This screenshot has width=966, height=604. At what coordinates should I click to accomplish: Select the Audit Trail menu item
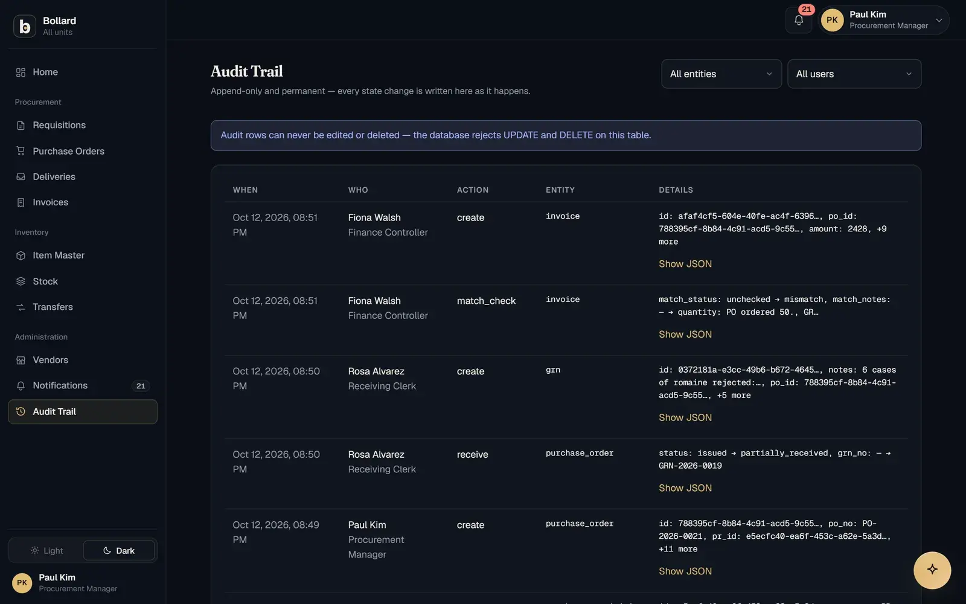(83, 411)
